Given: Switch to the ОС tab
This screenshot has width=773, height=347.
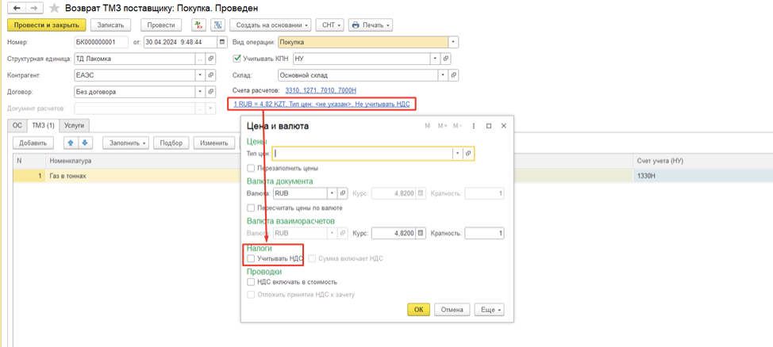Looking at the screenshot, I should [x=16, y=125].
